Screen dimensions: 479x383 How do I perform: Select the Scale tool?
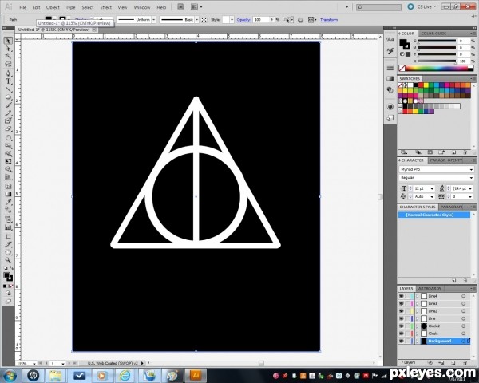point(8,145)
